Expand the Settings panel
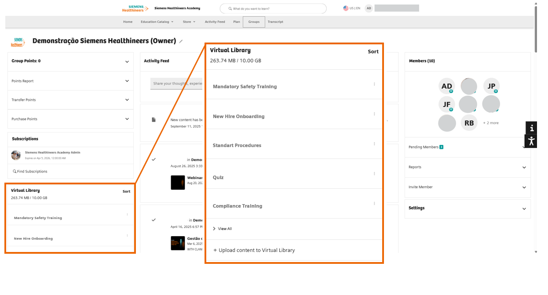This screenshot has width=548, height=295. [x=524, y=209]
